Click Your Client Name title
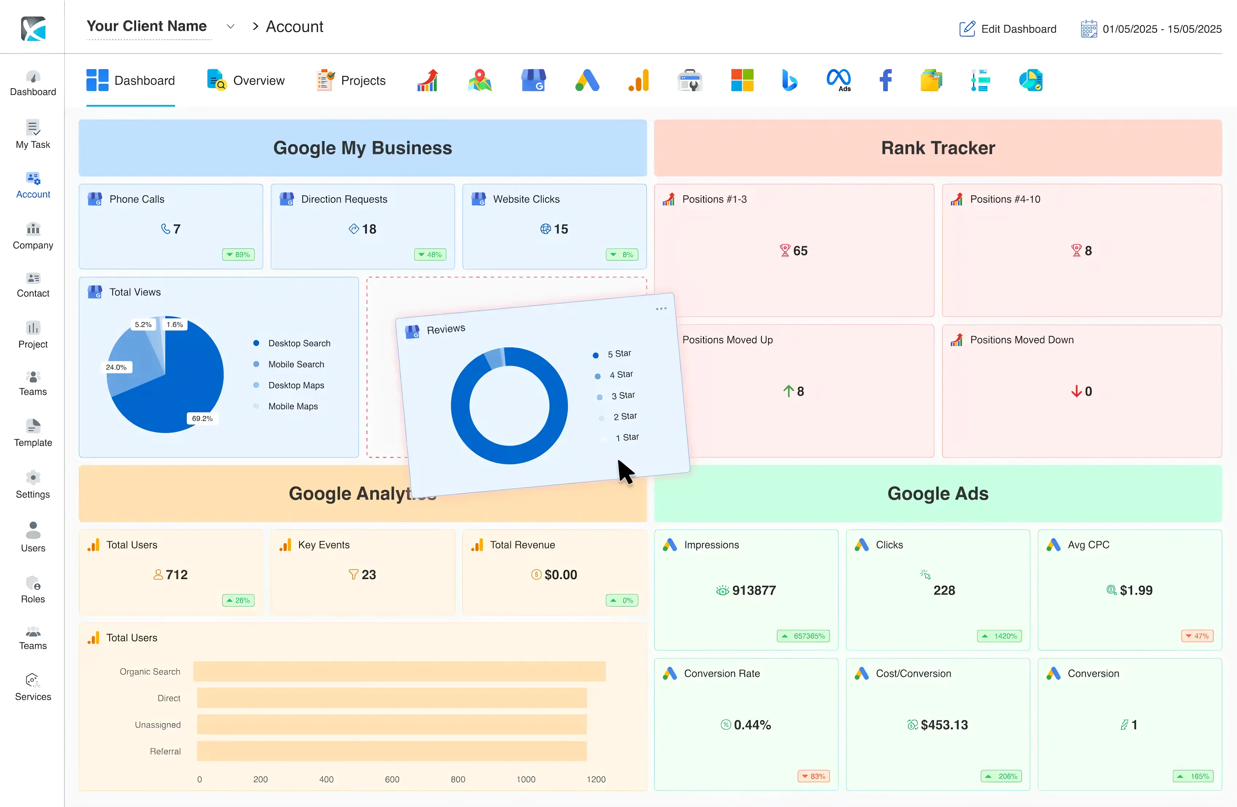The height and width of the screenshot is (807, 1237). pyautogui.click(x=147, y=26)
